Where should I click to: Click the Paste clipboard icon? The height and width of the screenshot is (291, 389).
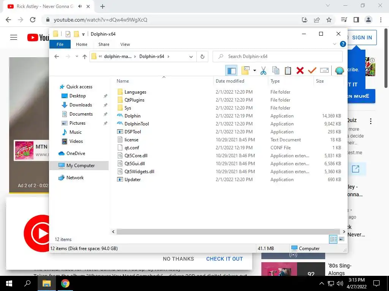[x=288, y=70]
